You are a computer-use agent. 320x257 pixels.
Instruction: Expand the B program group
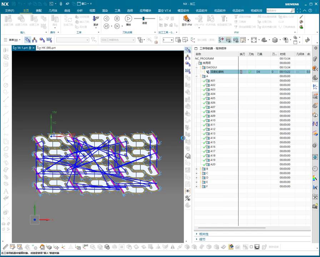click(196, 169)
